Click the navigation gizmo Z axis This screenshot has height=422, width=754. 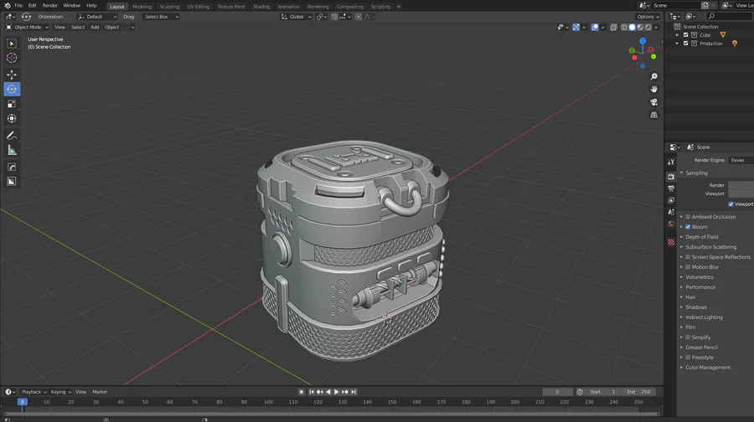[x=643, y=41]
